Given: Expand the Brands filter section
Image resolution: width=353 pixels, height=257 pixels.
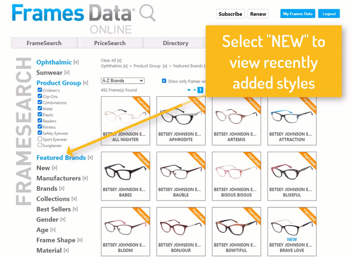Looking at the screenshot, I should (x=47, y=188).
